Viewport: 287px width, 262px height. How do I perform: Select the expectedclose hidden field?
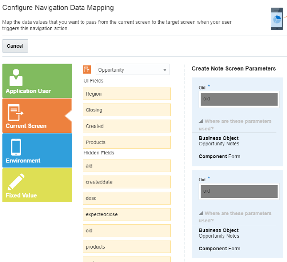pyautogui.click(x=127, y=214)
